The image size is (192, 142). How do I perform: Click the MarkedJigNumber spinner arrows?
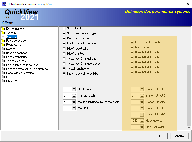pyautogui.click(x=74, y=102)
